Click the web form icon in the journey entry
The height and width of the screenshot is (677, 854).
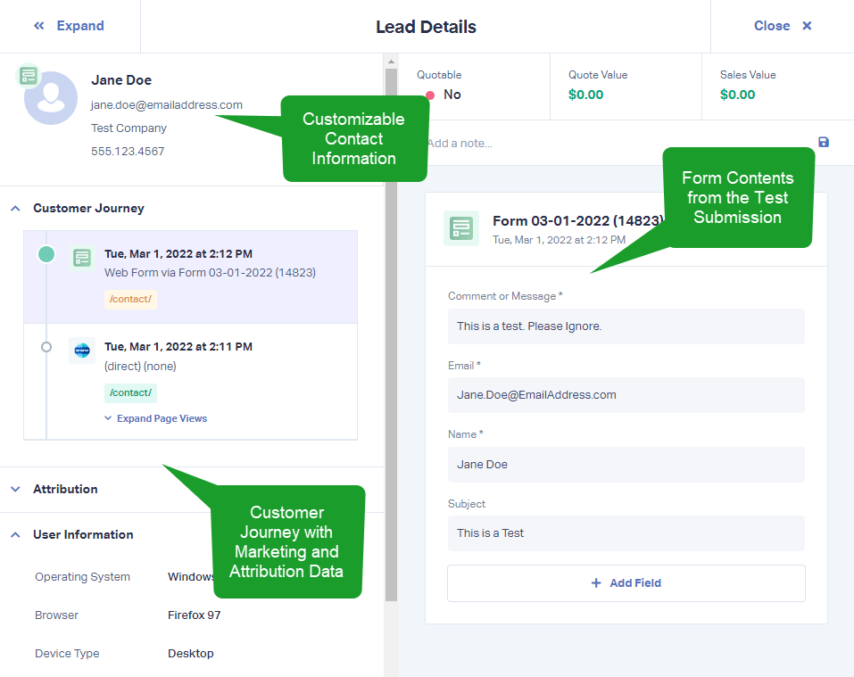(x=82, y=257)
